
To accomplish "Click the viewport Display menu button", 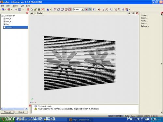I will tap(40, 13).
